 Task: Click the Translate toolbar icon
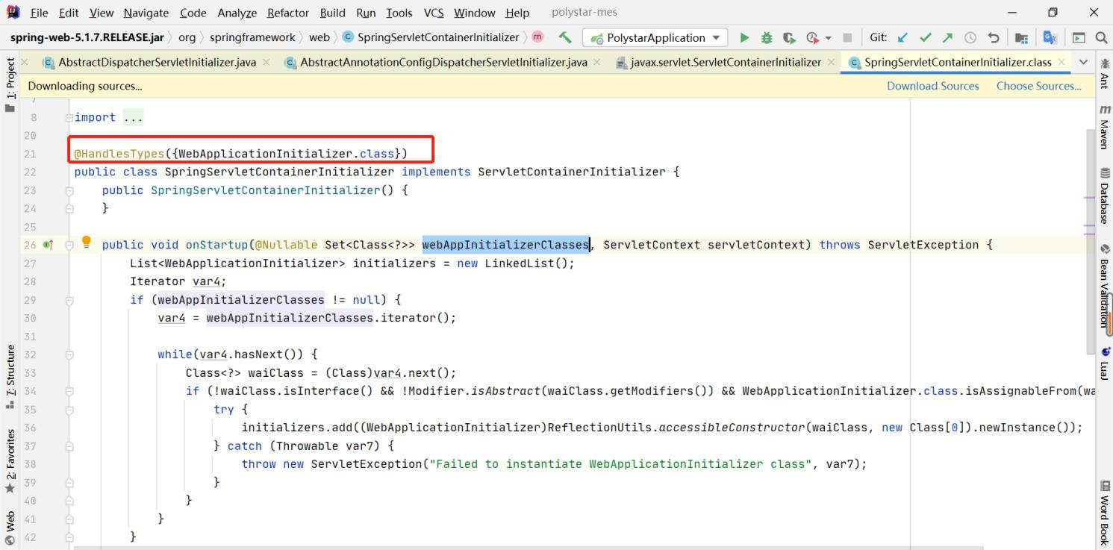click(x=1050, y=37)
